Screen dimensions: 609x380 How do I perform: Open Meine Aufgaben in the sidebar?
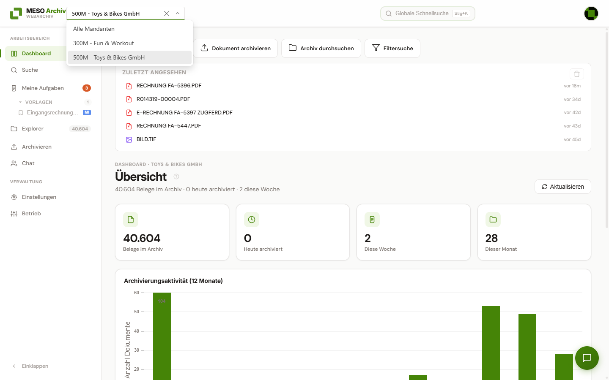point(51,88)
